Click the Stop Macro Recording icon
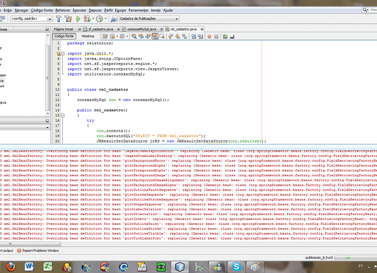 point(216,36)
